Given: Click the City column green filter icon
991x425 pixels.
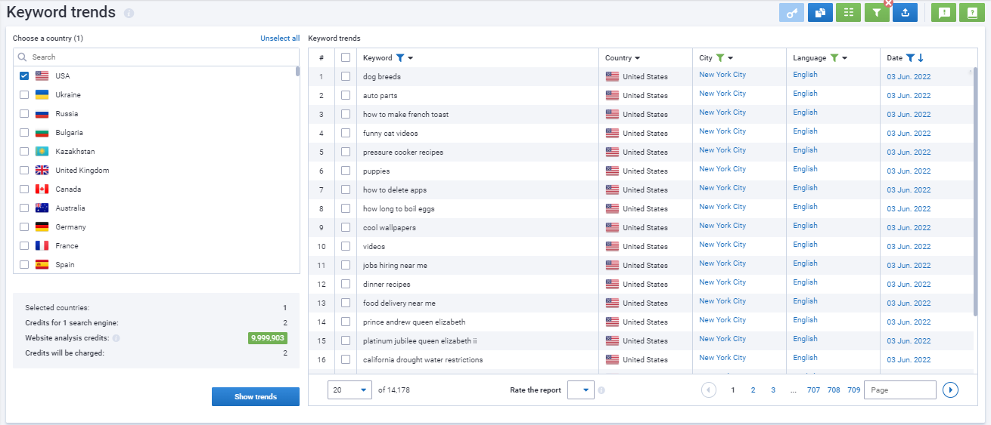Looking at the screenshot, I should (720, 58).
